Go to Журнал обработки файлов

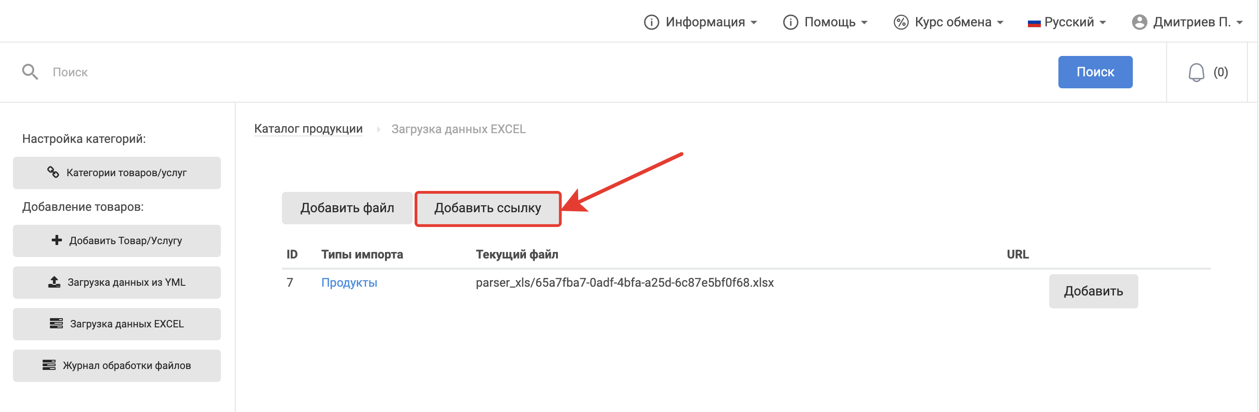click(x=117, y=365)
